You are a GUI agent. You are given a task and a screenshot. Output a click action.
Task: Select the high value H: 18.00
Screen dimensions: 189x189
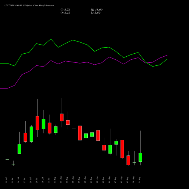[97, 10]
